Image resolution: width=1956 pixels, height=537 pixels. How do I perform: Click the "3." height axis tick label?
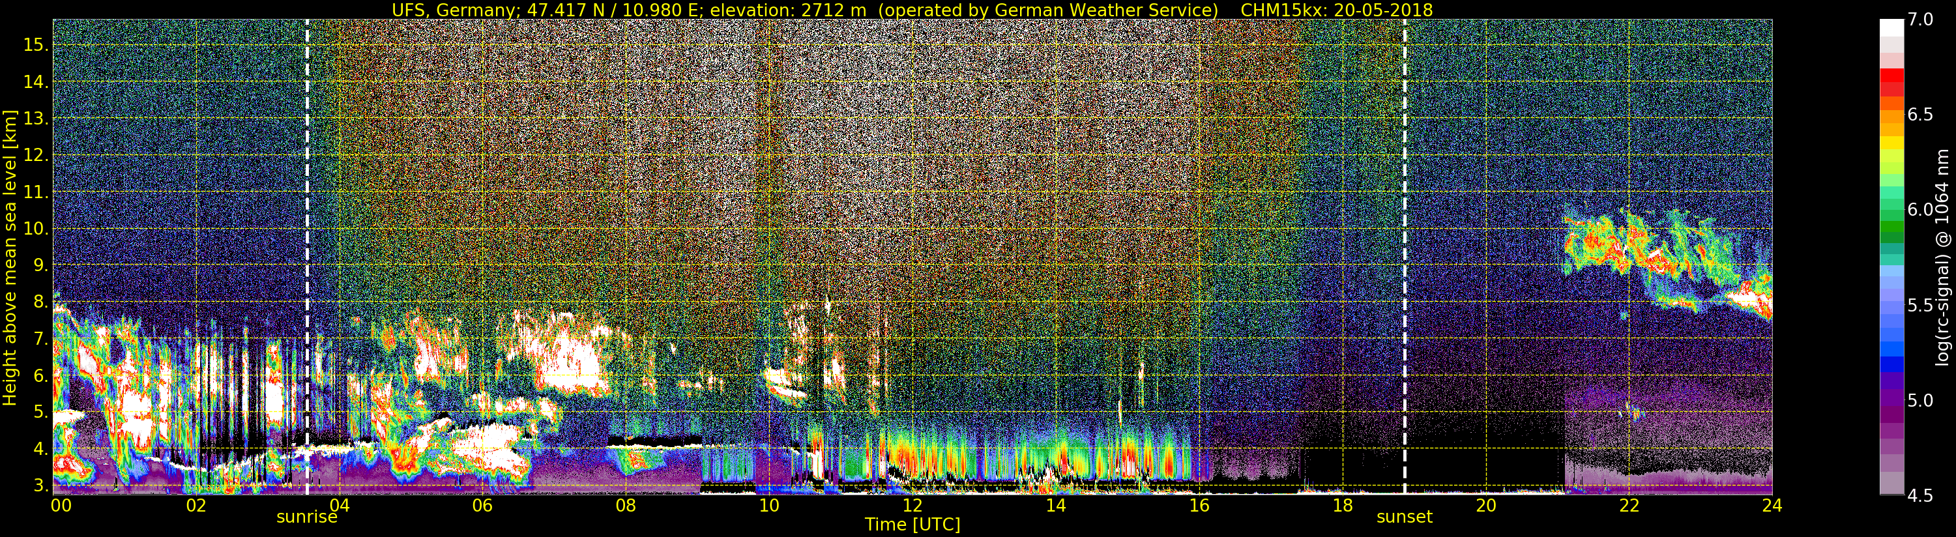click(x=40, y=486)
